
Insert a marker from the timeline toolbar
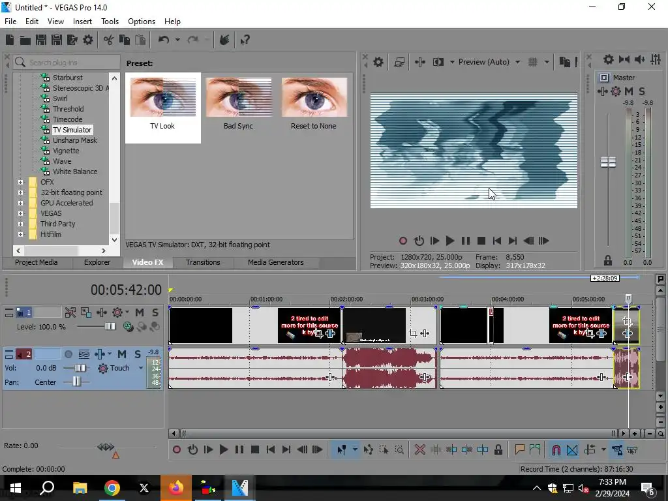(519, 449)
